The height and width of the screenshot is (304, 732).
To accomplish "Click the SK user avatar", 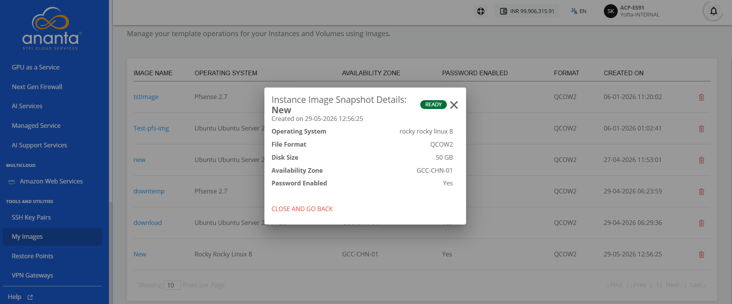I will [610, 11].
